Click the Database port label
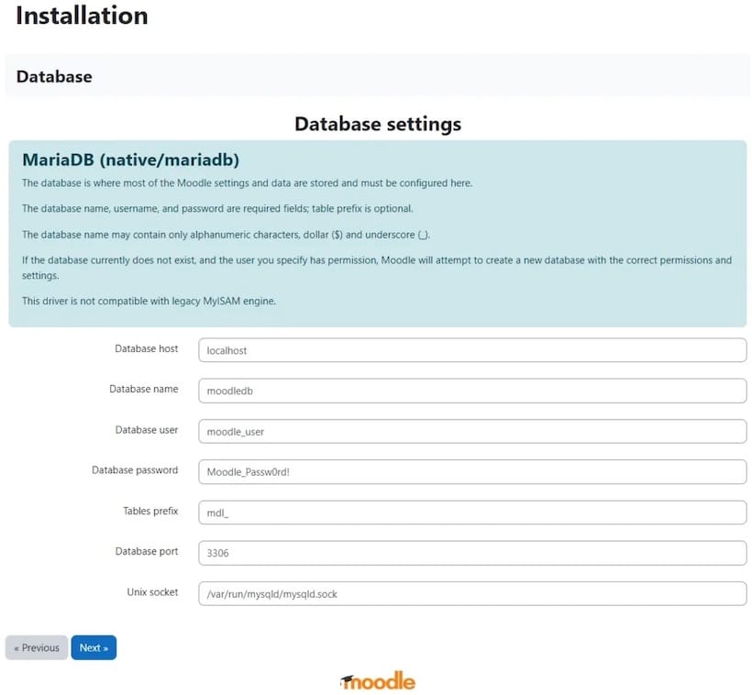This screenshot has width=752, height=695. (147, 551)
